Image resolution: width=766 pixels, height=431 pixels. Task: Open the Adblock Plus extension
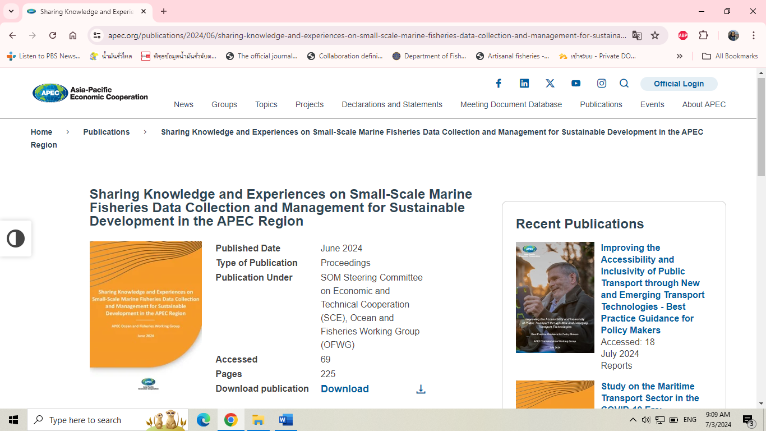coord(683,35)
